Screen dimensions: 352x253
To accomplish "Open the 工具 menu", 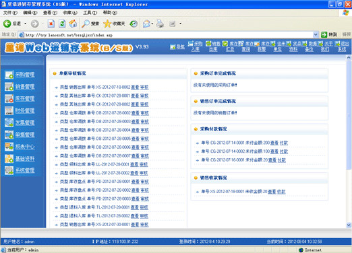I will pos(90,13).
